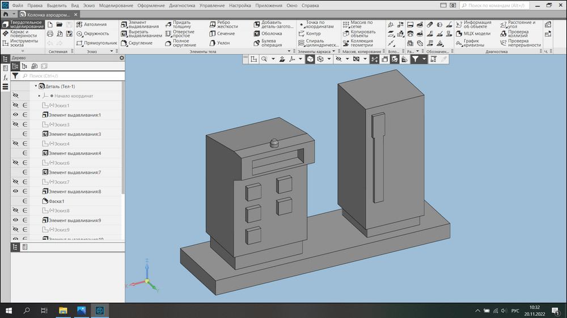Toggle visibility of Эскиз:3
This screenshot has height=318, width=567.
coord(15,124)
